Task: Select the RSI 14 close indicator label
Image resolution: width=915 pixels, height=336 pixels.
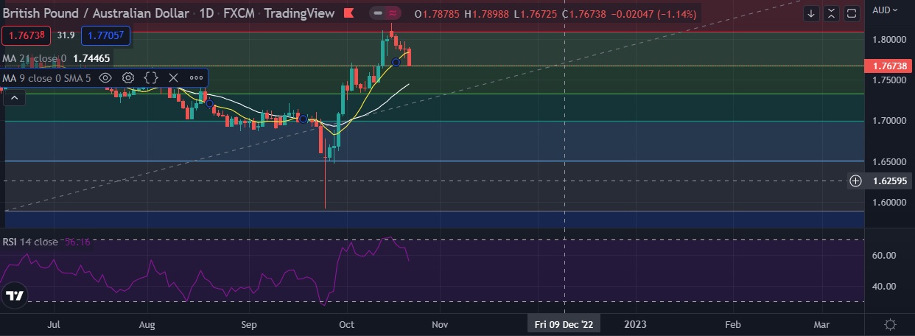Action: click(x=30, y=241)
